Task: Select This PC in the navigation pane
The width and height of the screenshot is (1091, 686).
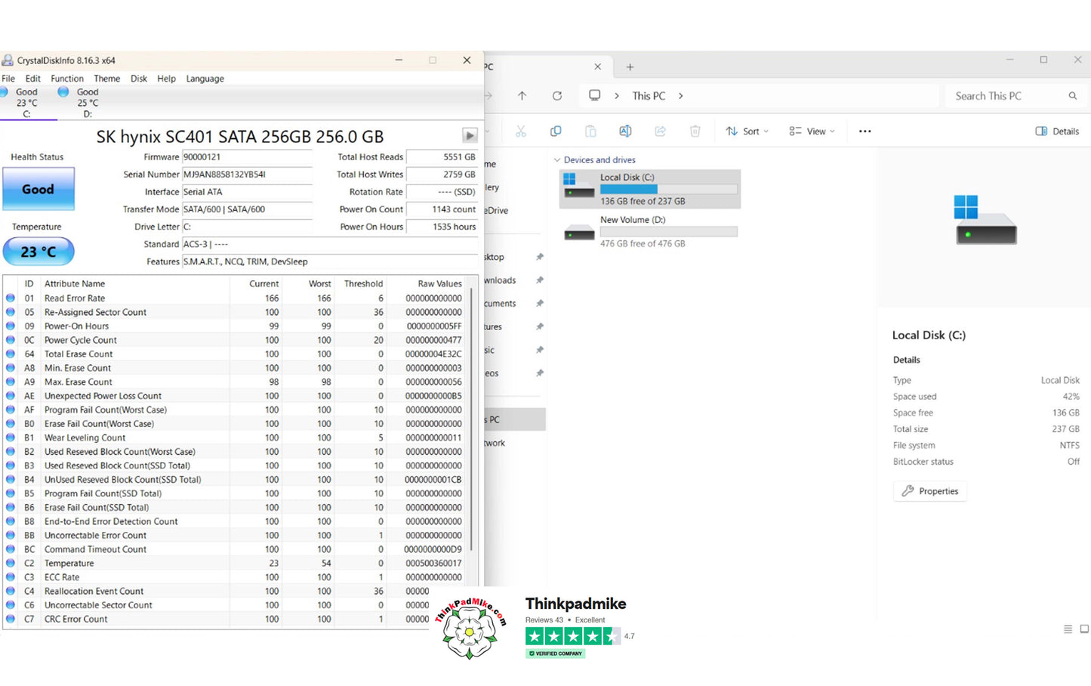Action: [x=515, y=420]
